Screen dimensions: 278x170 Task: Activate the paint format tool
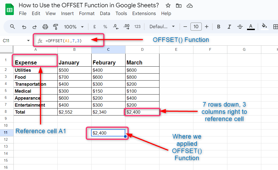tap(56, 27)
